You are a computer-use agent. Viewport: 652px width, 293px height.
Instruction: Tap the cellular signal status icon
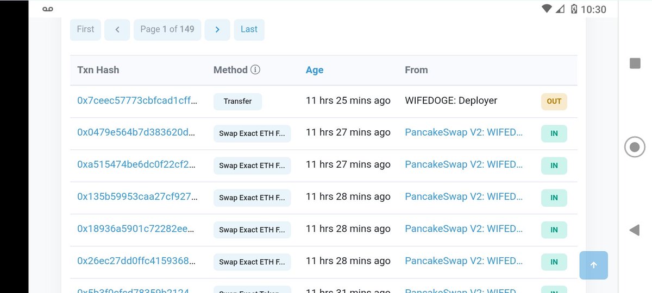pyautogui.click(x=560, y=9)
